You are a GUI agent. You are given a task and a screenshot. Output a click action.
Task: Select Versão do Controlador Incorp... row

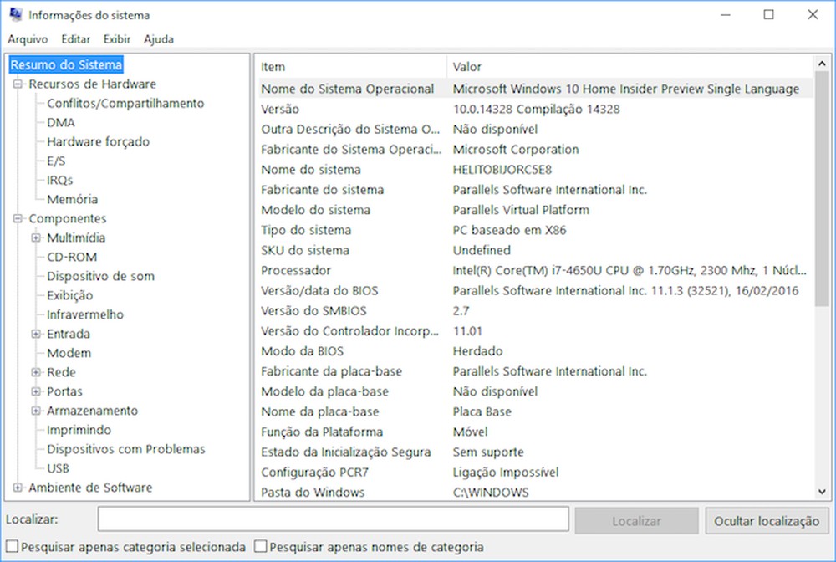tap(535, 330)
